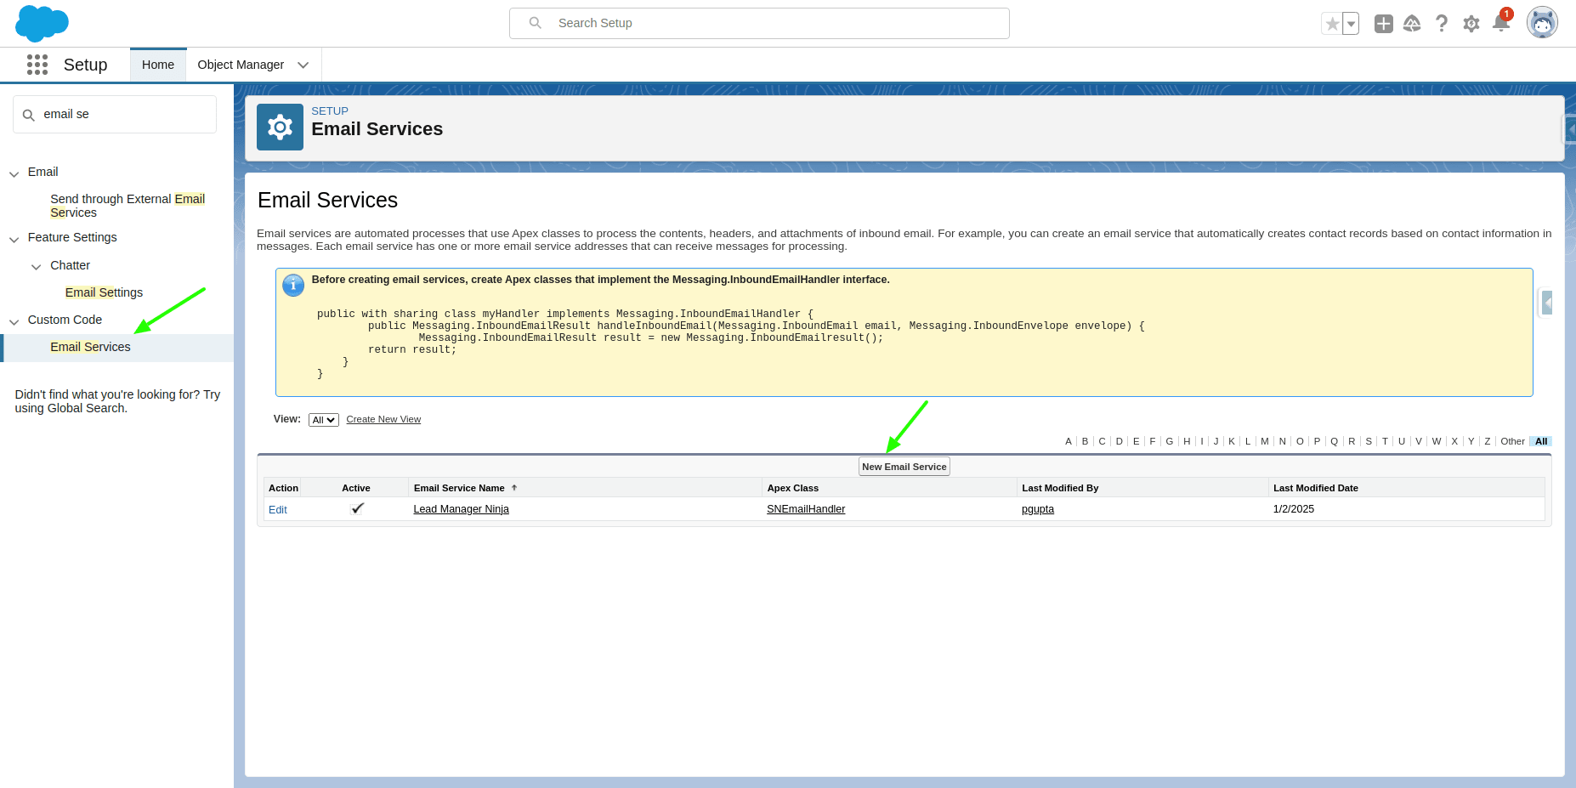Filter the list by letter L
Viewport: 1576px width, 788px height.
pos(1248,441)
